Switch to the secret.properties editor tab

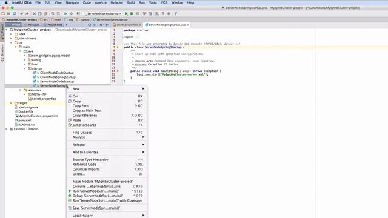[127, 25]
